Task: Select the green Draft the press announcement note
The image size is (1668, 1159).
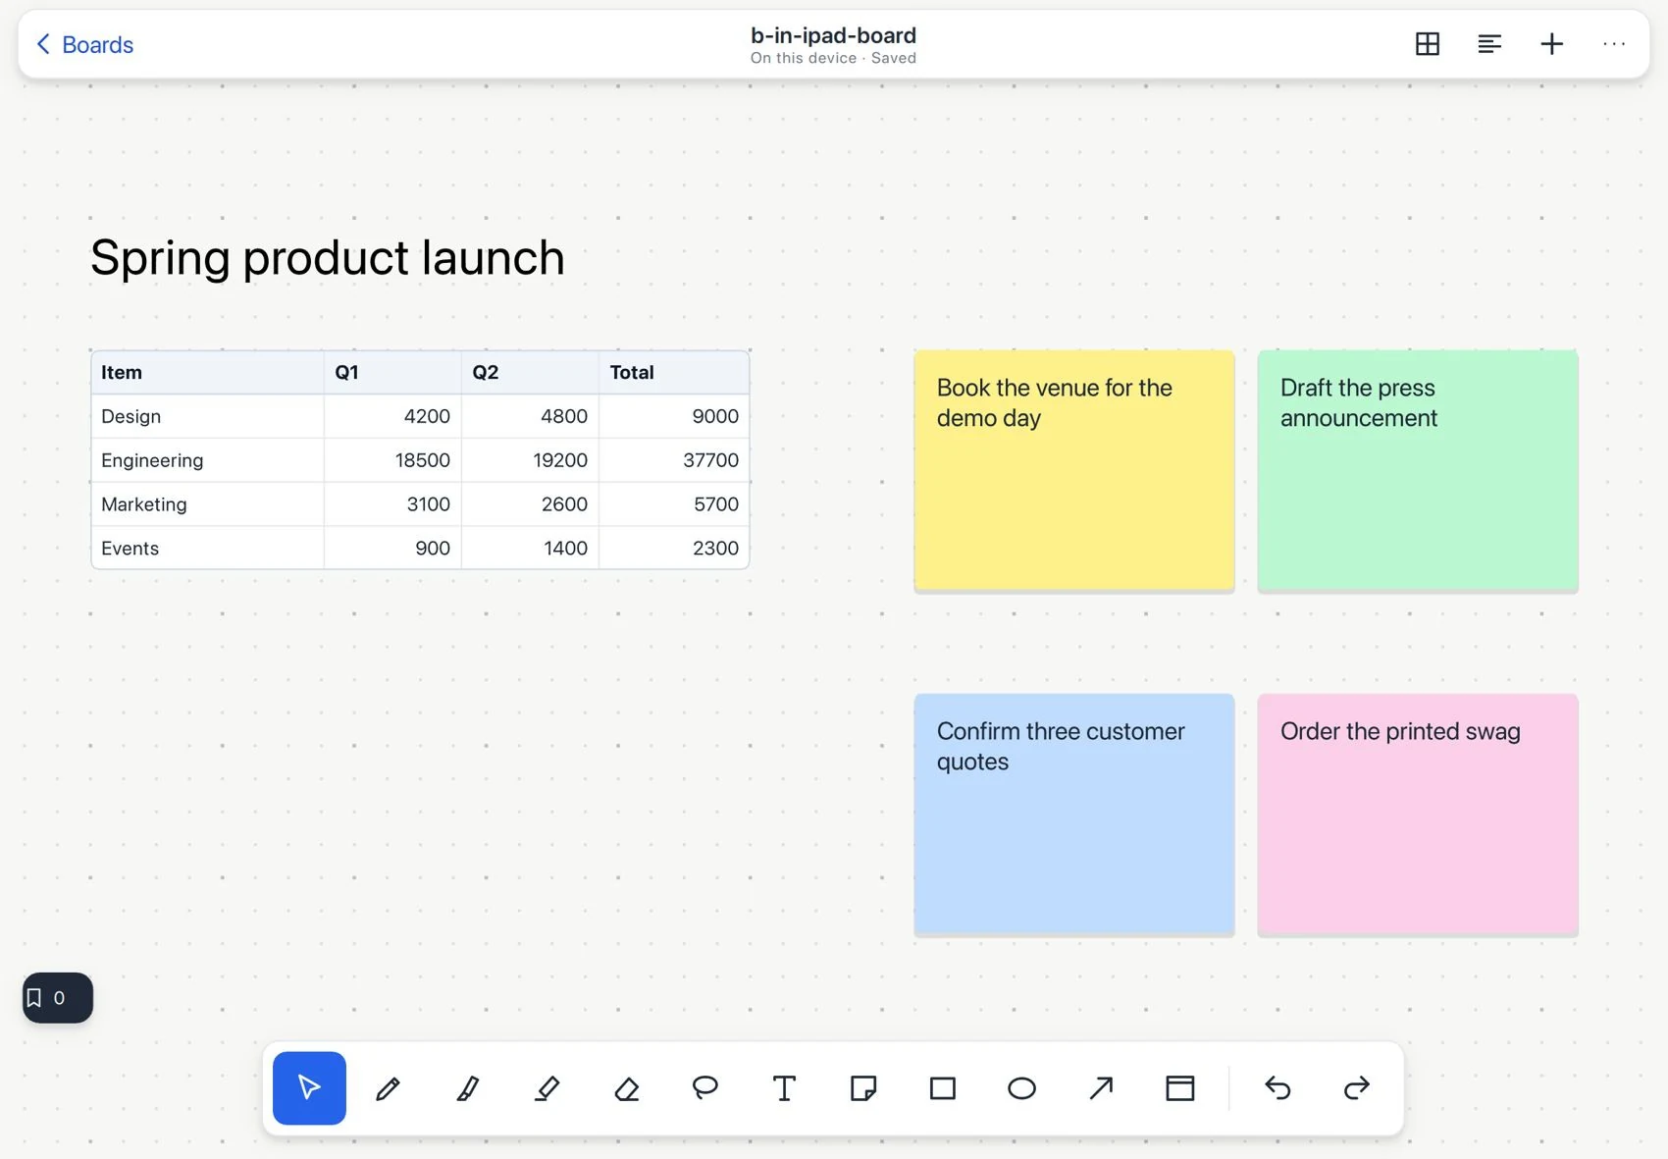Action: point(1418,470)
